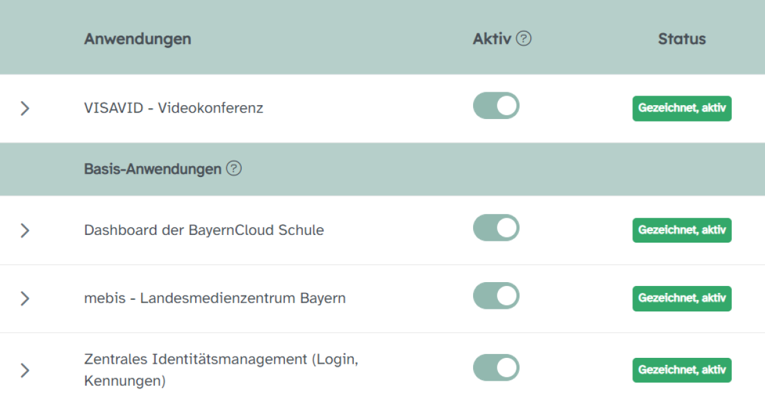
Task: Click the Anwendungen column header
Action: click(x=137, y=39)
